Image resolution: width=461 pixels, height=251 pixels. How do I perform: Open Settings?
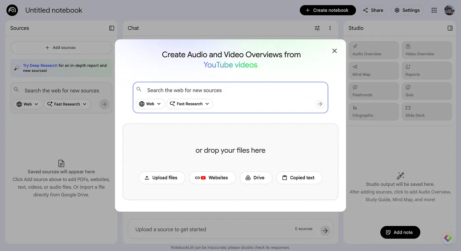coord(407,10)
